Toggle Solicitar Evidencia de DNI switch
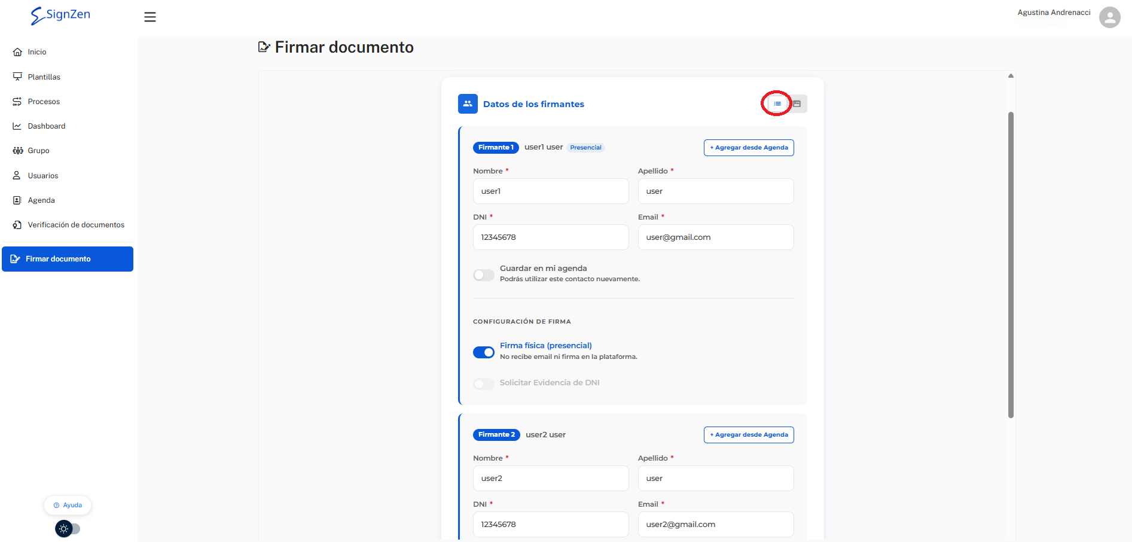Image resolution: width=1132 pixels, height=542 pixels. tap(484, 384)
